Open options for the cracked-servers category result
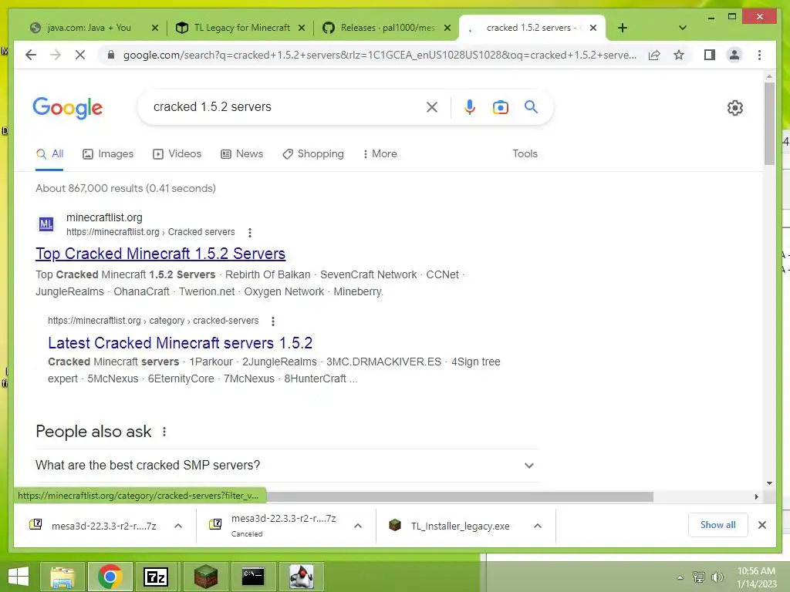The width and height of the screenshot is (790, 592). tap(272, 321)
